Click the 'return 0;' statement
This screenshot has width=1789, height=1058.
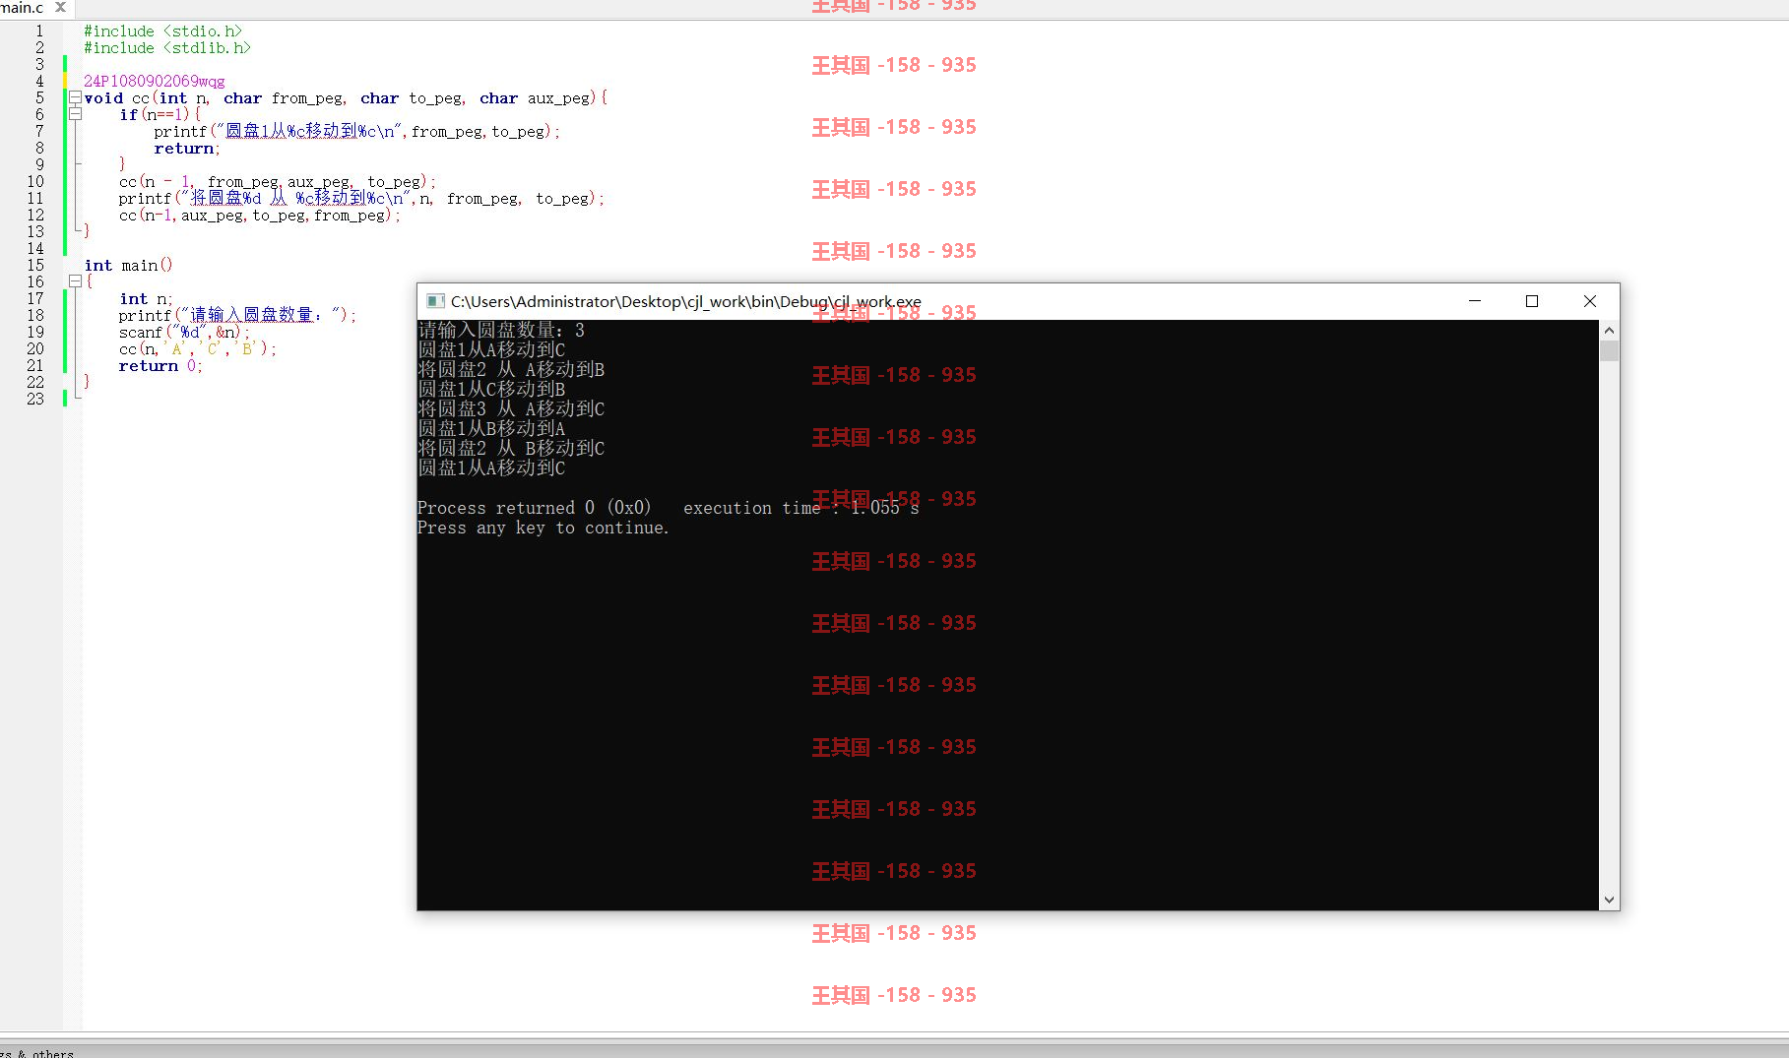[160, 366]
